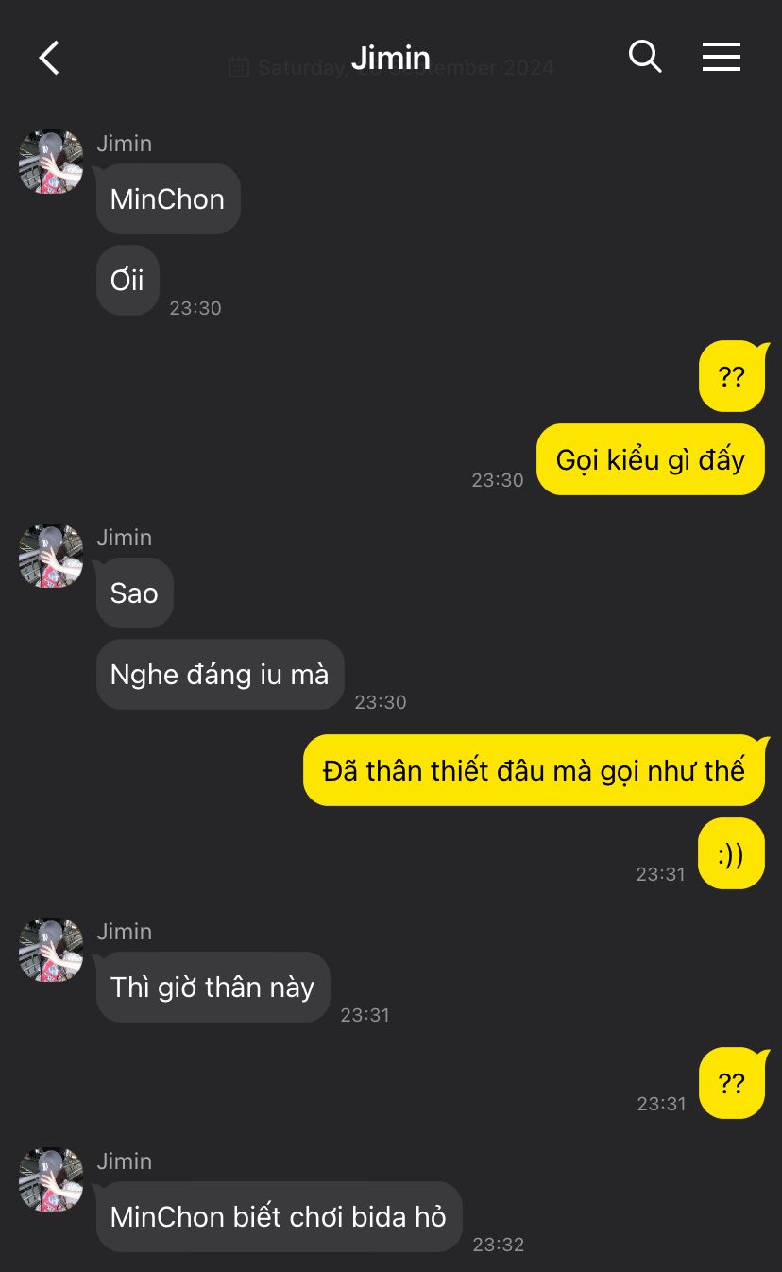Tap the 'Sao' message bubble

pyautogui.click(x=134, y=593)
